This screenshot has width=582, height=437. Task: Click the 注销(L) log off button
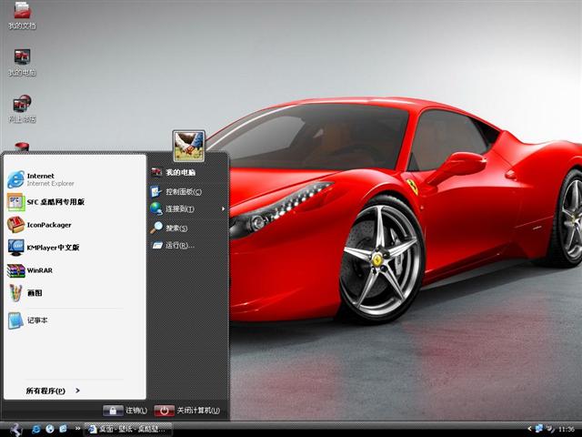point(125,411)
